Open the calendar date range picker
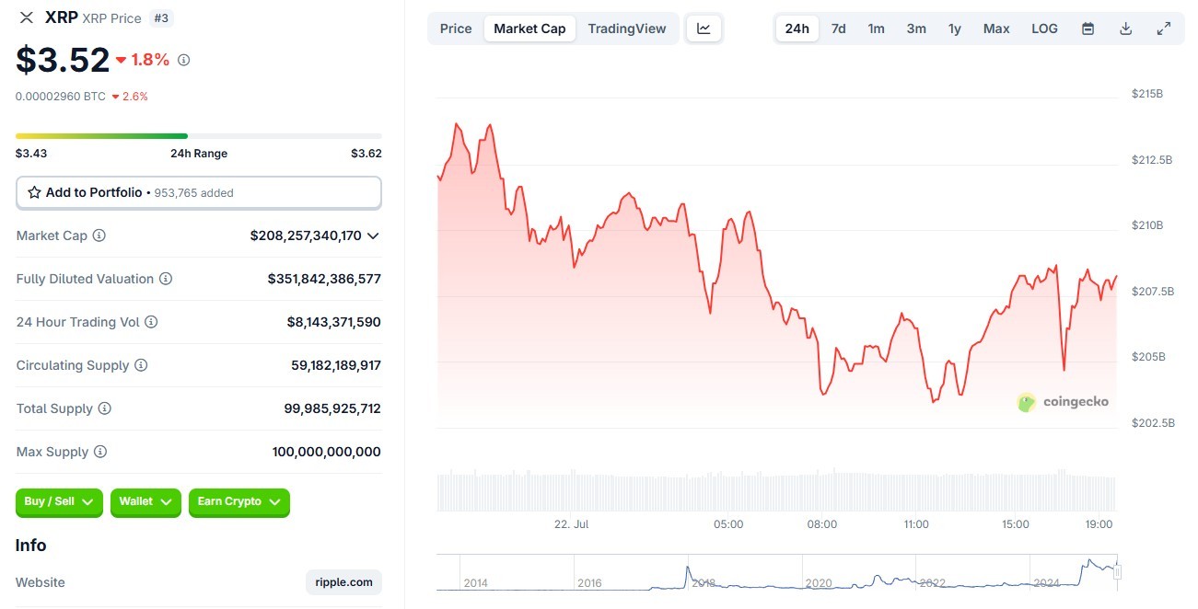The width and height of the screenshot is (1198, 609). (x=1088, y=29)
